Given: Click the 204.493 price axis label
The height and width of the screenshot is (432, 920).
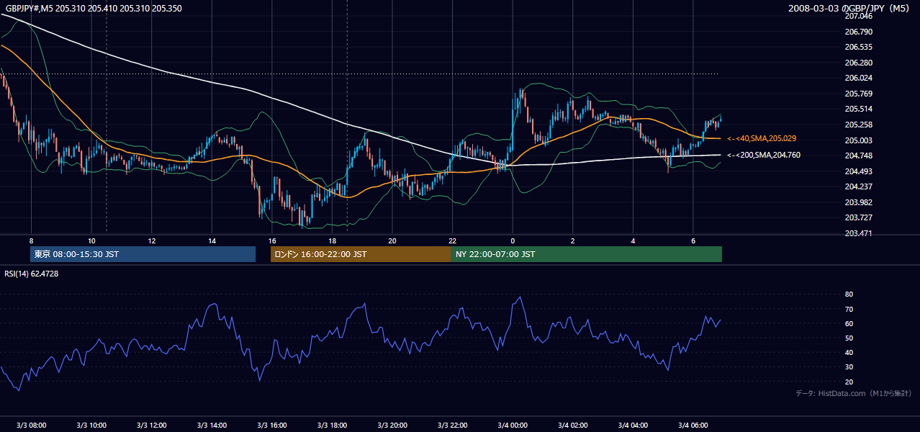Looking at the screenshot, I should tap(858, 171).
